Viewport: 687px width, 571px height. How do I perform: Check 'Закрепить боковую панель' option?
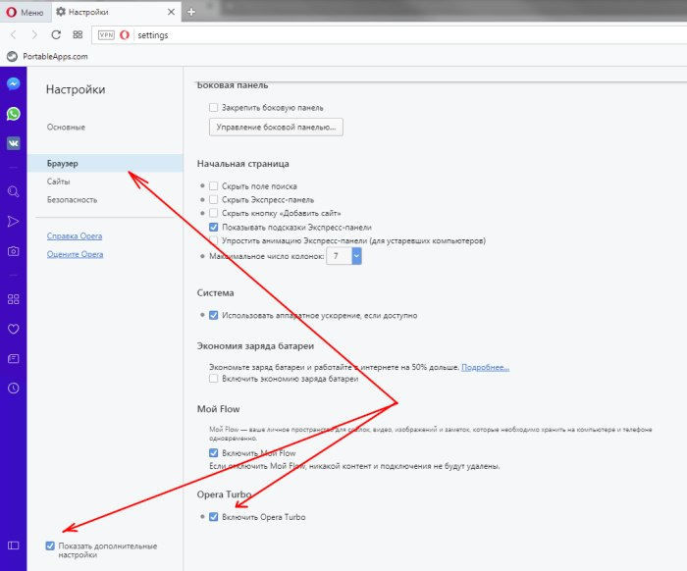213,107
